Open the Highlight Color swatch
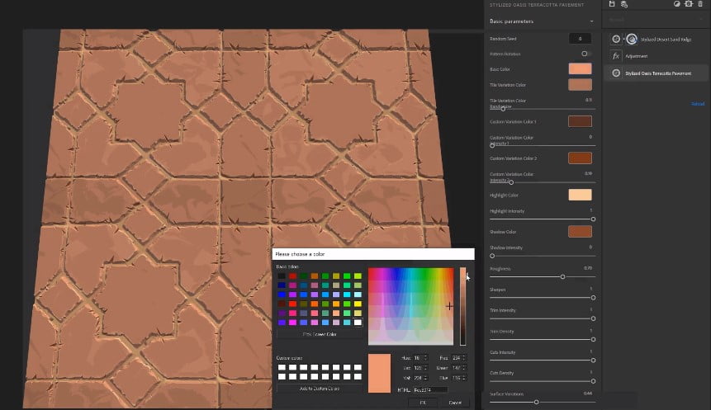711x410 pixels. pyautogui.click(x=580, y=195)
